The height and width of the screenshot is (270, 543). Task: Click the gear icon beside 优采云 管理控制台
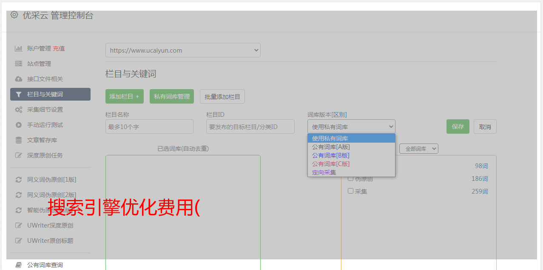(x=14, y=15)
